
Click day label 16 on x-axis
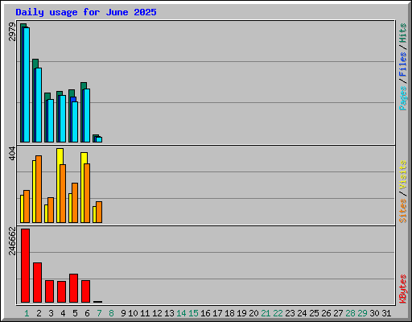205,313
